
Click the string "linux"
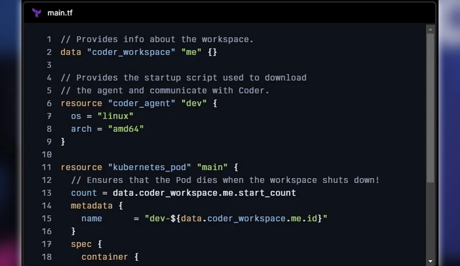(116, 117)
